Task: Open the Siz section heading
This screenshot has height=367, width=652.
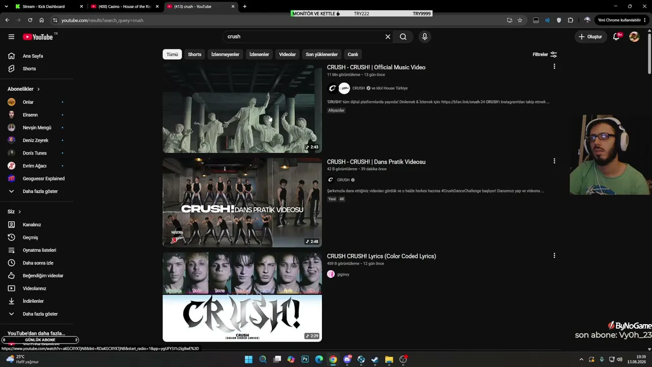Action: [14, 212]
